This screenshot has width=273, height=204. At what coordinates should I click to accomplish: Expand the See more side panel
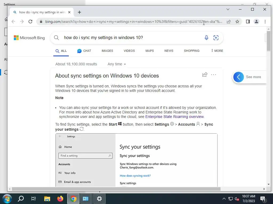(x=249, y=77)
